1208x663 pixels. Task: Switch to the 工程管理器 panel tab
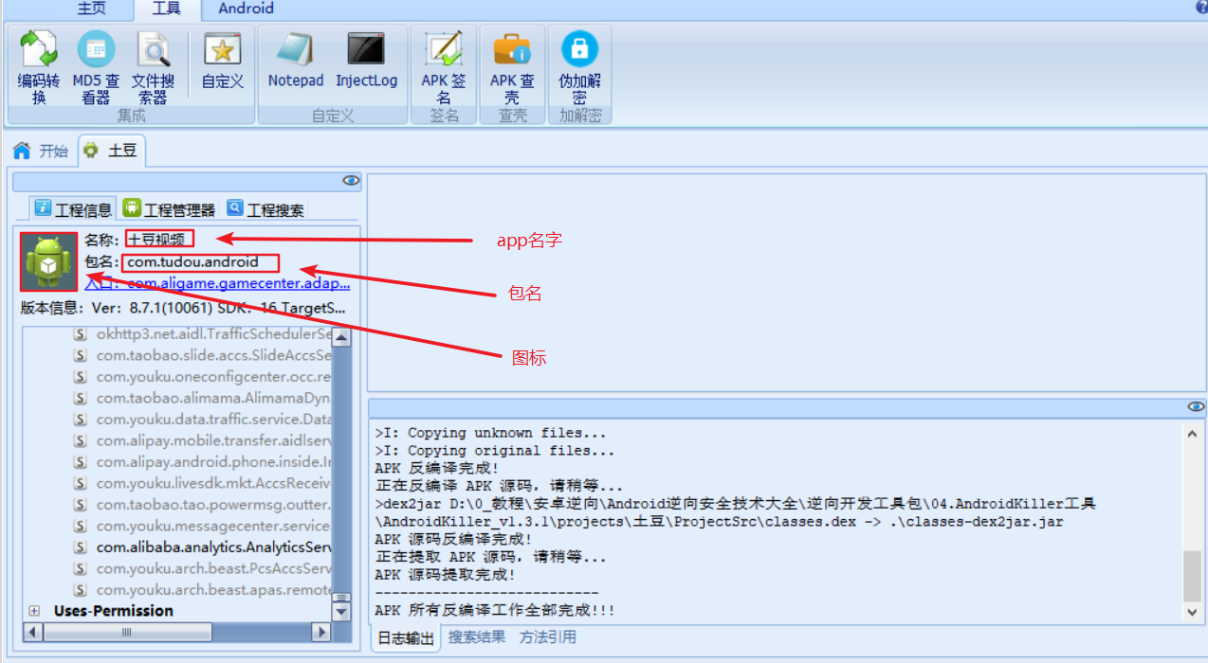(169, 209)
